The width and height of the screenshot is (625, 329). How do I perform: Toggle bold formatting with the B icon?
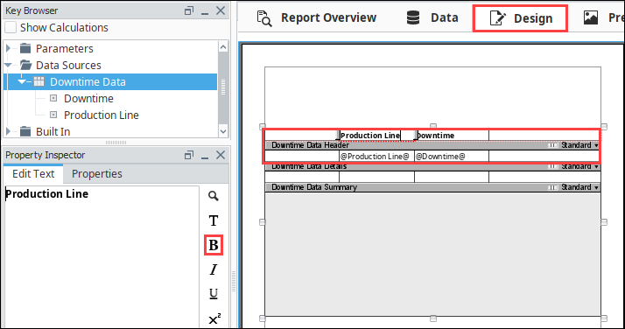coord(214,245)
